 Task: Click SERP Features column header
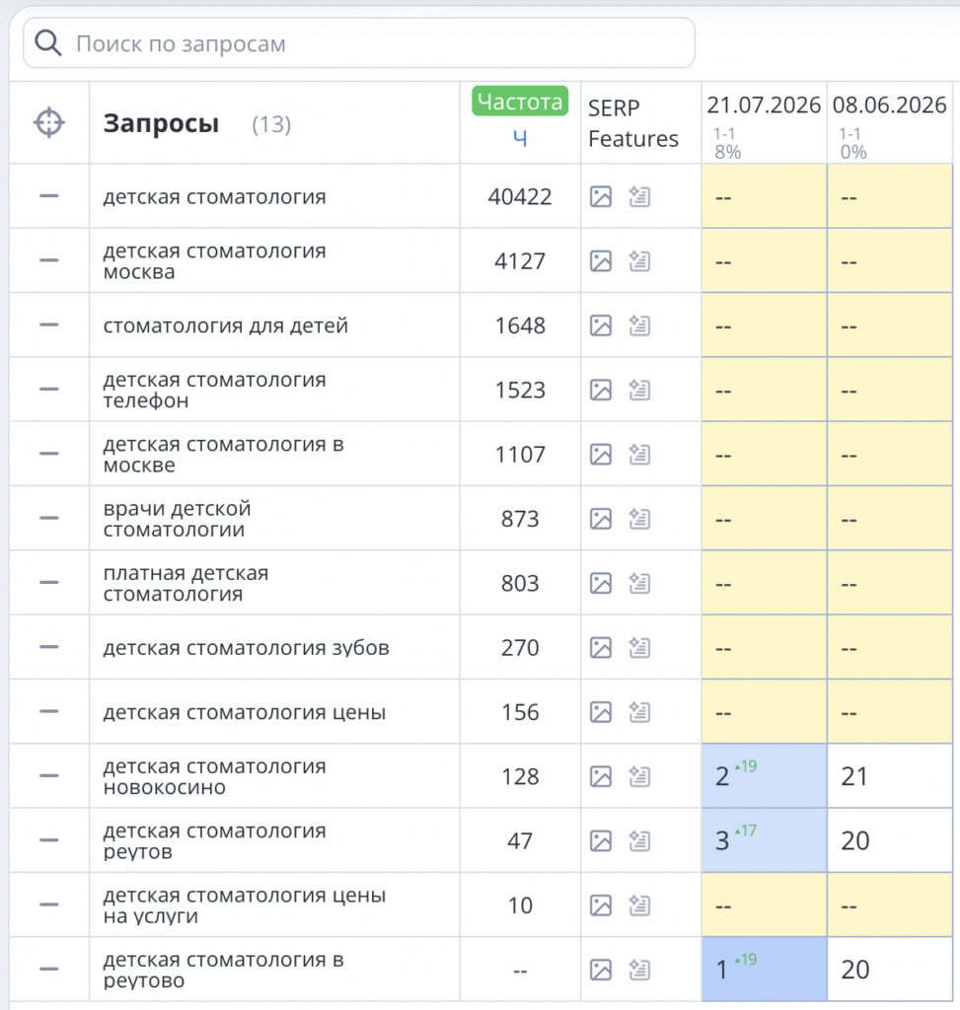tap(632, 123)
